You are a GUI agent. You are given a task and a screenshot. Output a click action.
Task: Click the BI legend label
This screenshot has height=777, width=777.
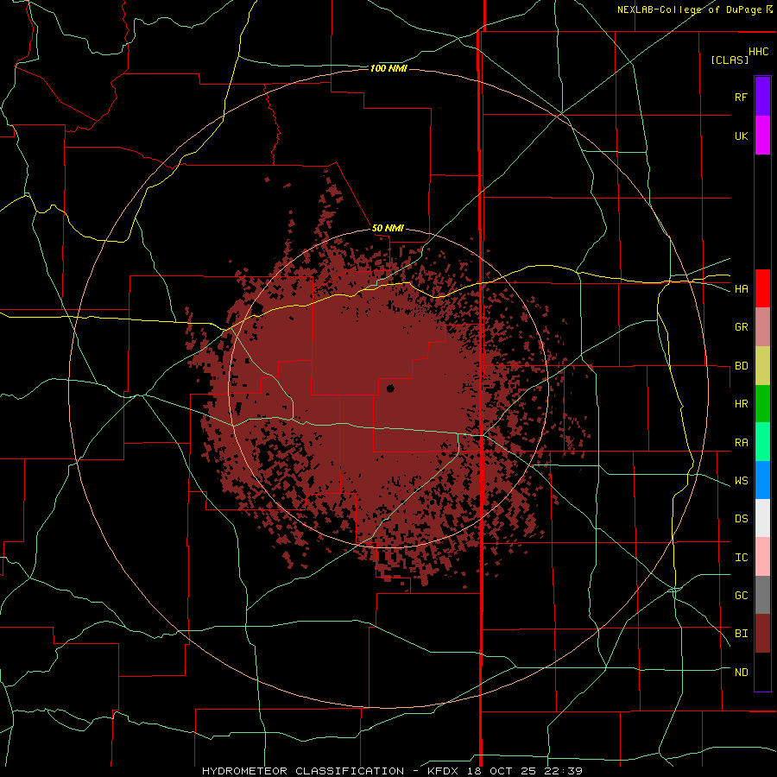[741, 634]
